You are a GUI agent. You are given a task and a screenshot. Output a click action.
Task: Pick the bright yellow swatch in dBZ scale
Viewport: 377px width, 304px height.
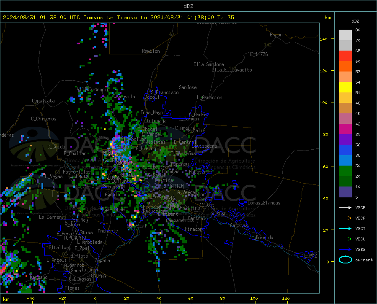click(x=345, y=87)
